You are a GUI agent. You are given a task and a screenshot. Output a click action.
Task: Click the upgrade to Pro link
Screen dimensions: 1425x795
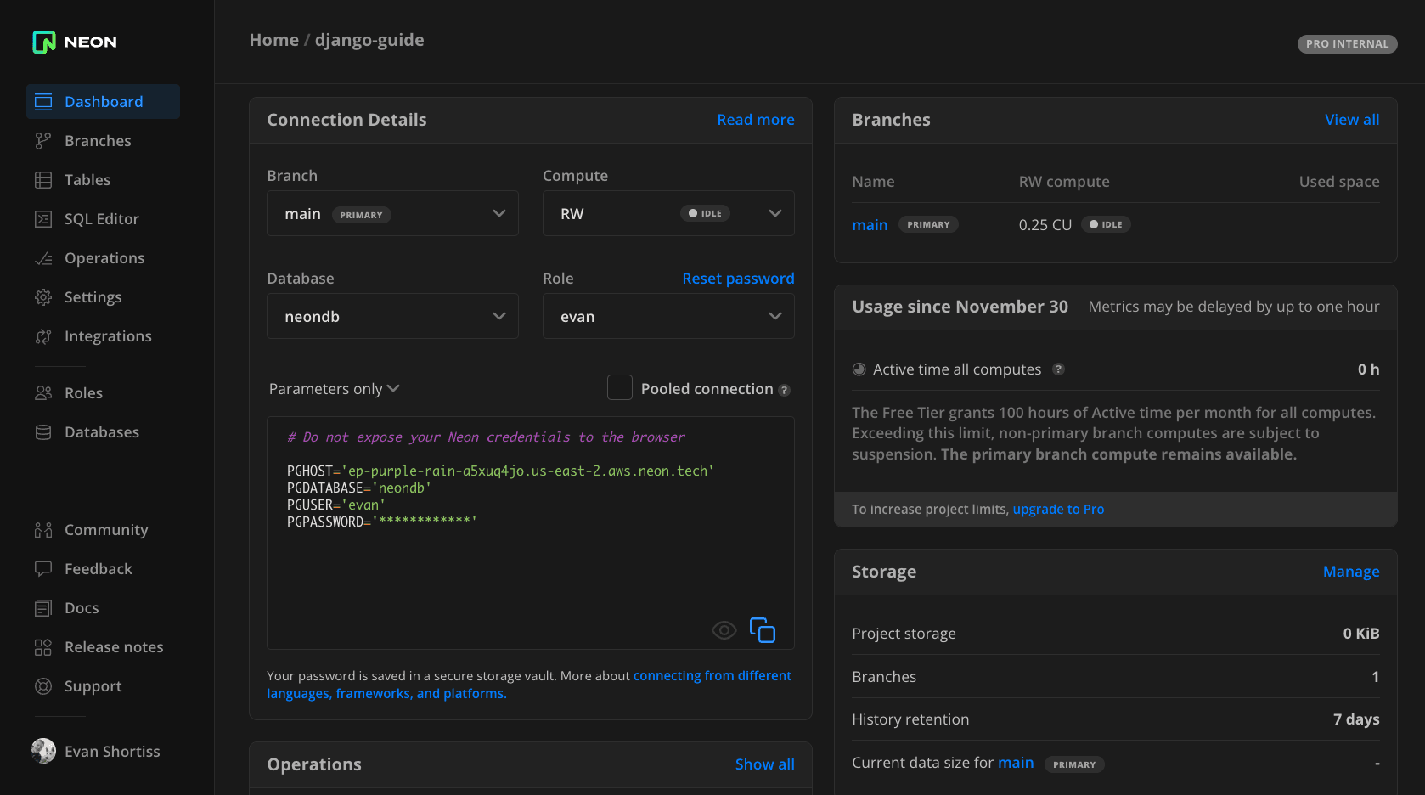coord(1058,510)
